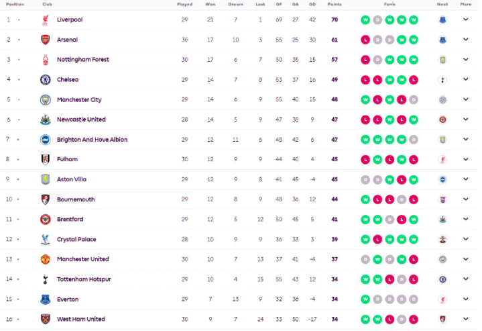Expand the Brighton And Hove Albion row
482x331 pixels.
click(466, 139)
